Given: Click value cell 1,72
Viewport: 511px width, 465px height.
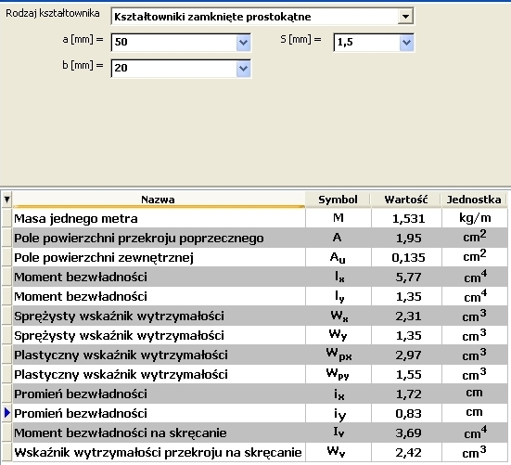Looking at the screenshot, I should click(406, 394).
